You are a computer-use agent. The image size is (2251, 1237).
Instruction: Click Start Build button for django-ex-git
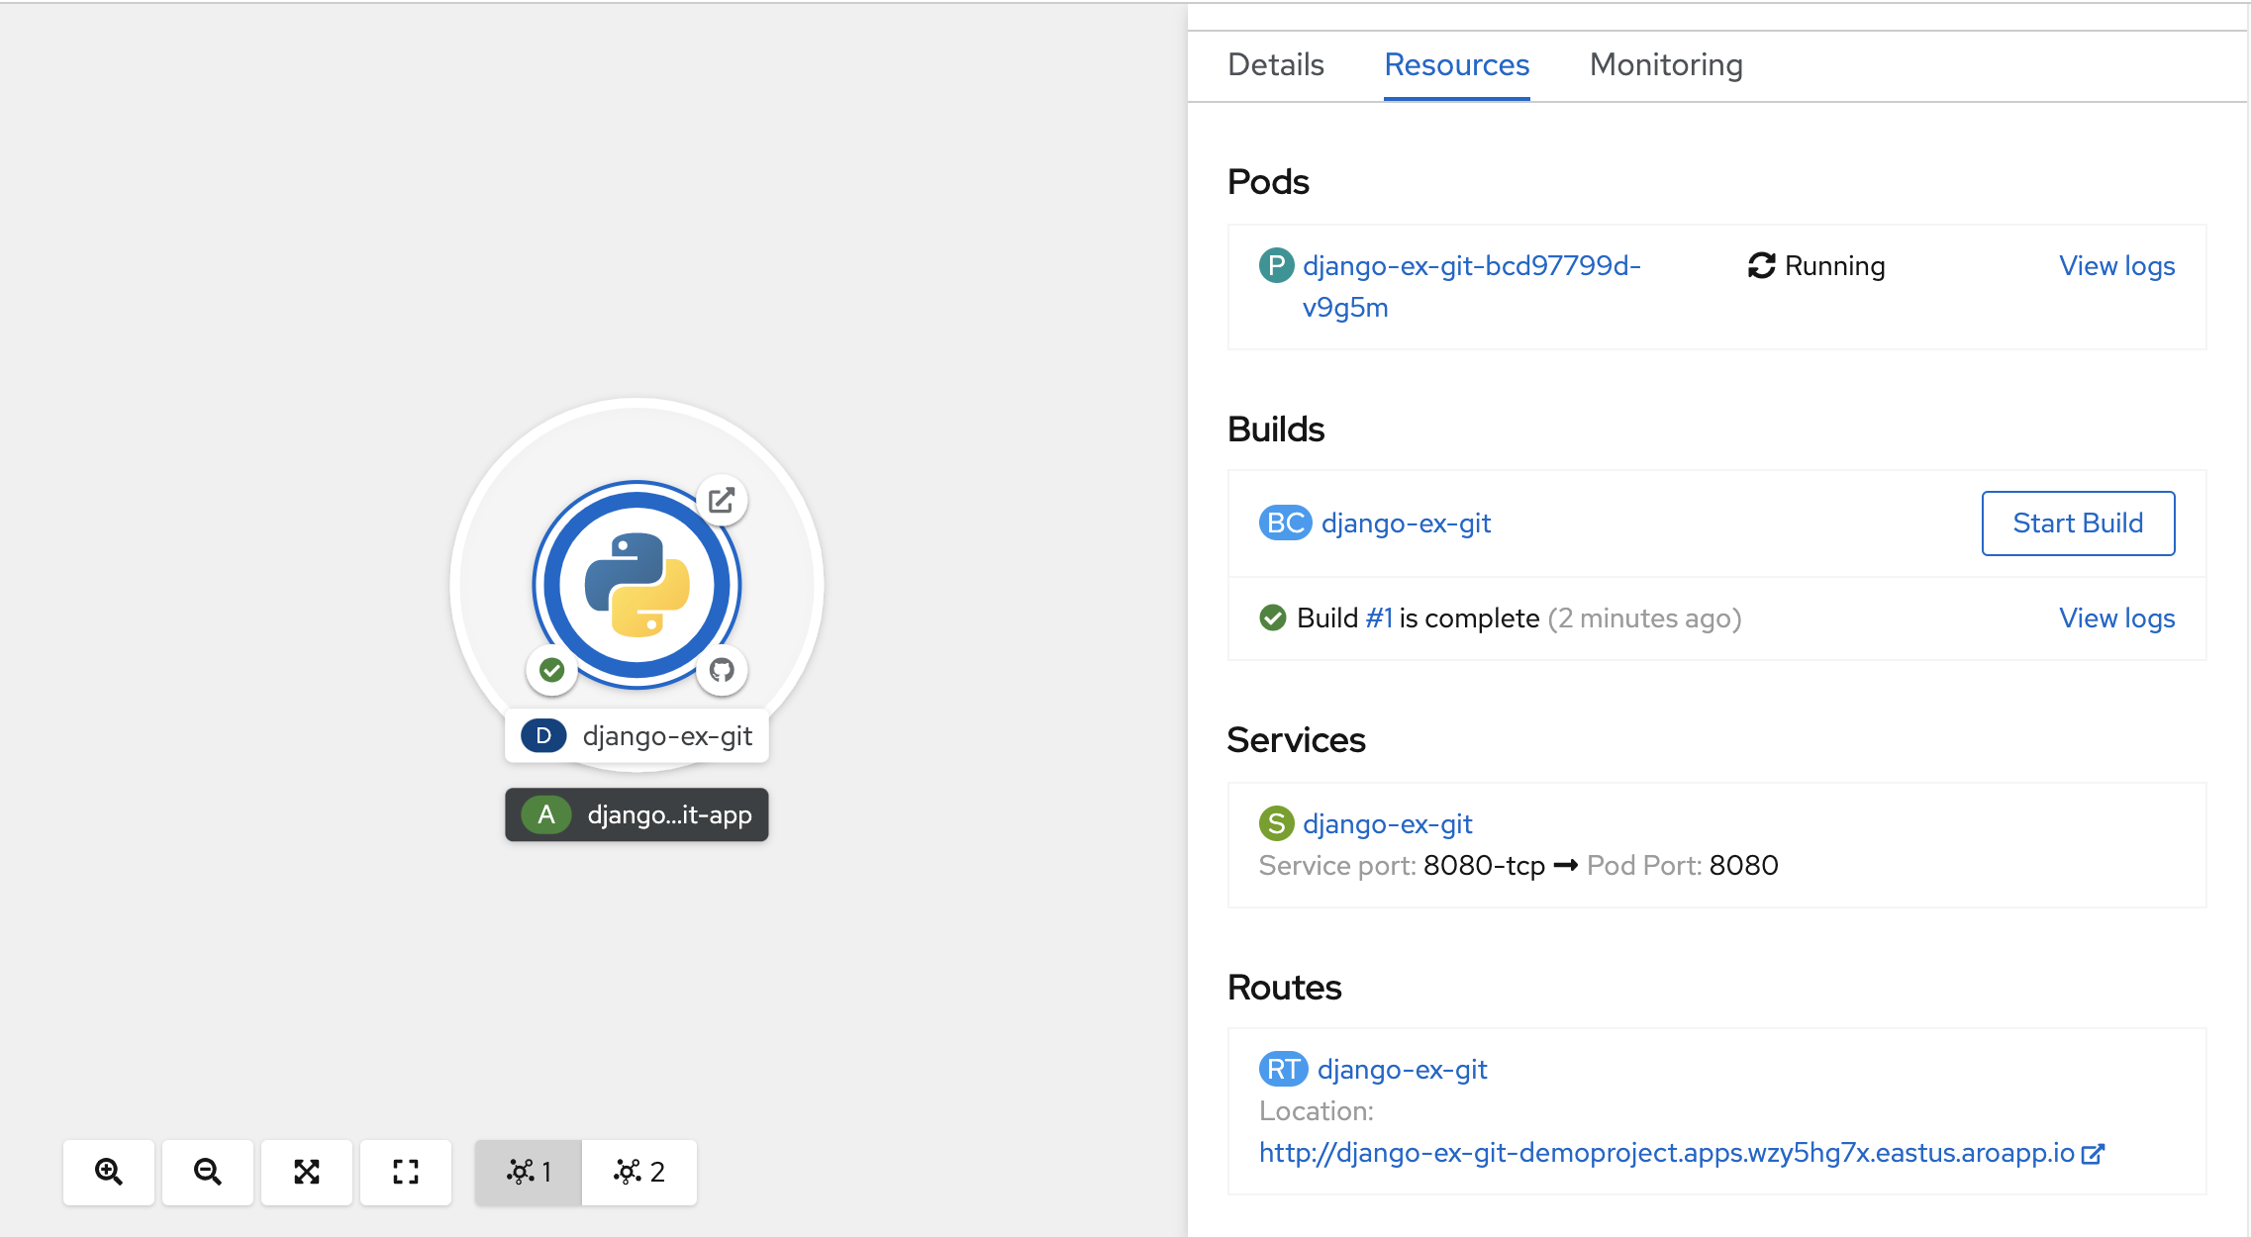2075,523
